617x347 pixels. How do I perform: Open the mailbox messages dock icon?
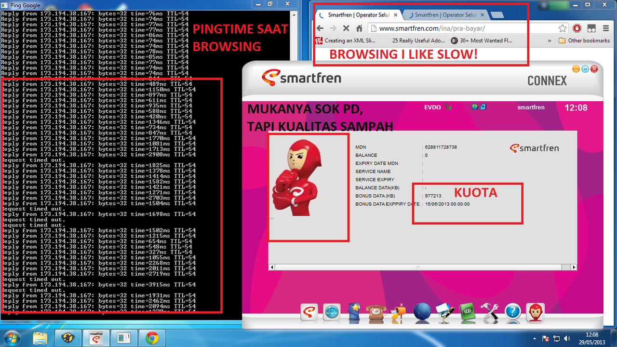pyautogui.click(x=398, y=312)
